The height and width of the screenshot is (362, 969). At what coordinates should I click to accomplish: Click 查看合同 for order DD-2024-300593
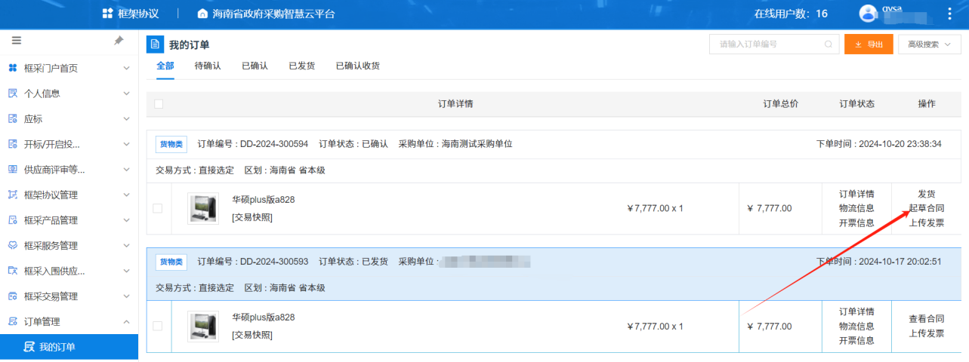927,319
